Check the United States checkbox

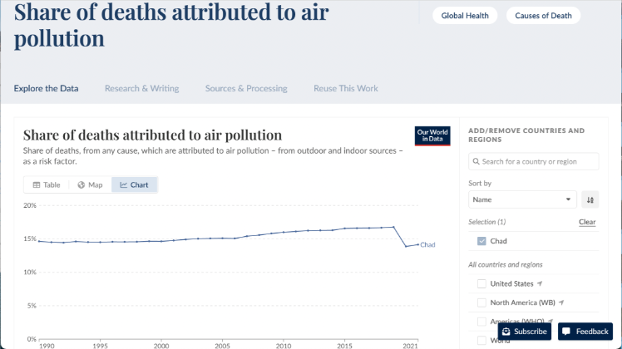click(x=481, y=284)
